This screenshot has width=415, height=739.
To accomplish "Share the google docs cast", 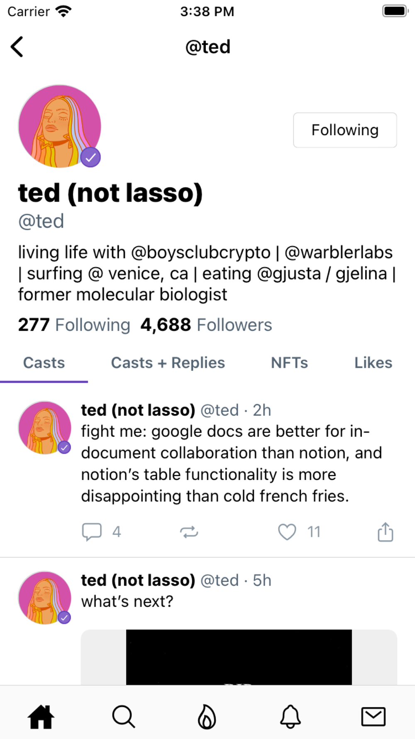I will point(386,532).
